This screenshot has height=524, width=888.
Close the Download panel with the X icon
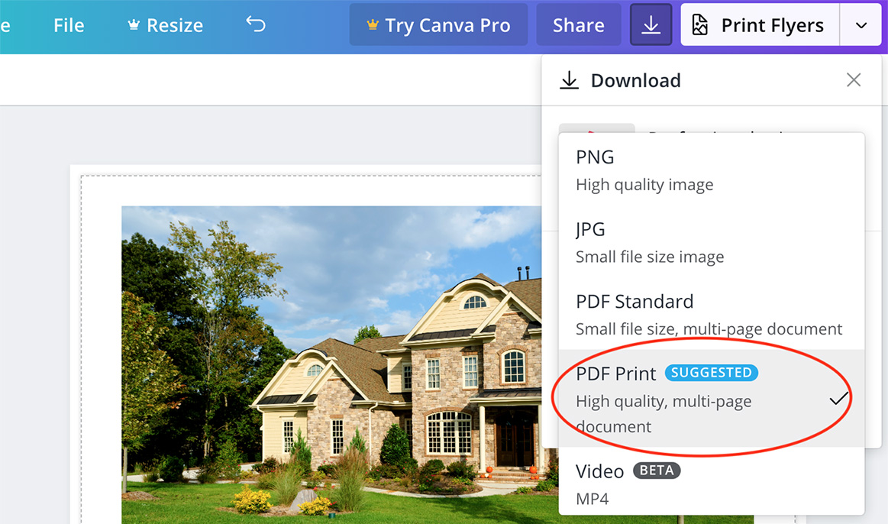[x=853, y=79]
